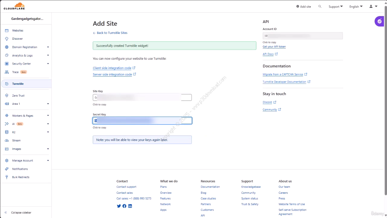
Task: Click the Workers & Pages icon
Action: point(7,116)
